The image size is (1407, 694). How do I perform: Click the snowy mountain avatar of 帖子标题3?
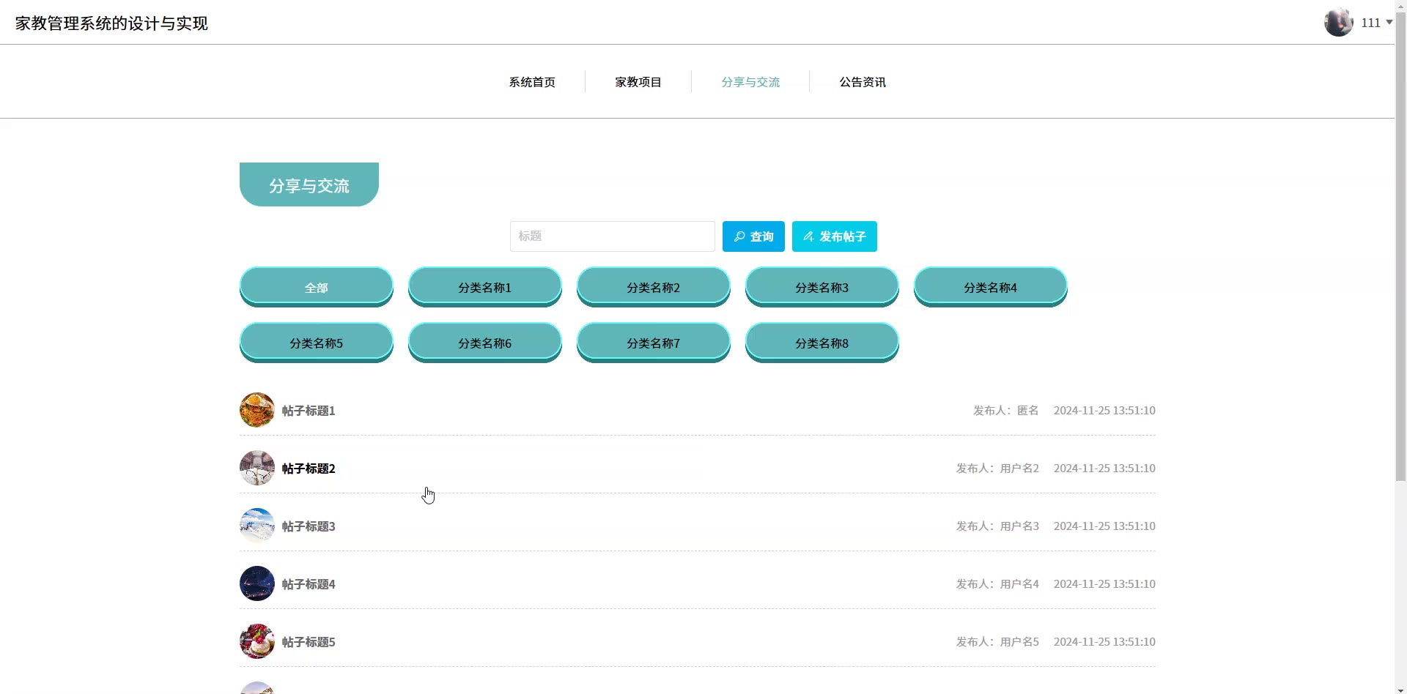point(257,526)
